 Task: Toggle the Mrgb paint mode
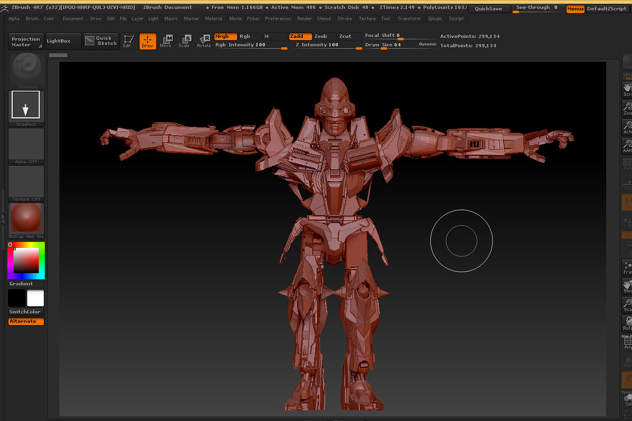pyautogui.click(x=225, y=36)
